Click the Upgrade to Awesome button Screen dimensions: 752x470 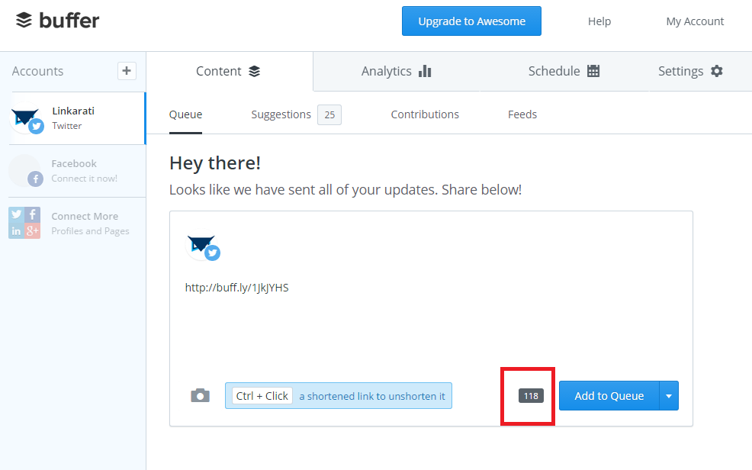[x=471, y=21]
